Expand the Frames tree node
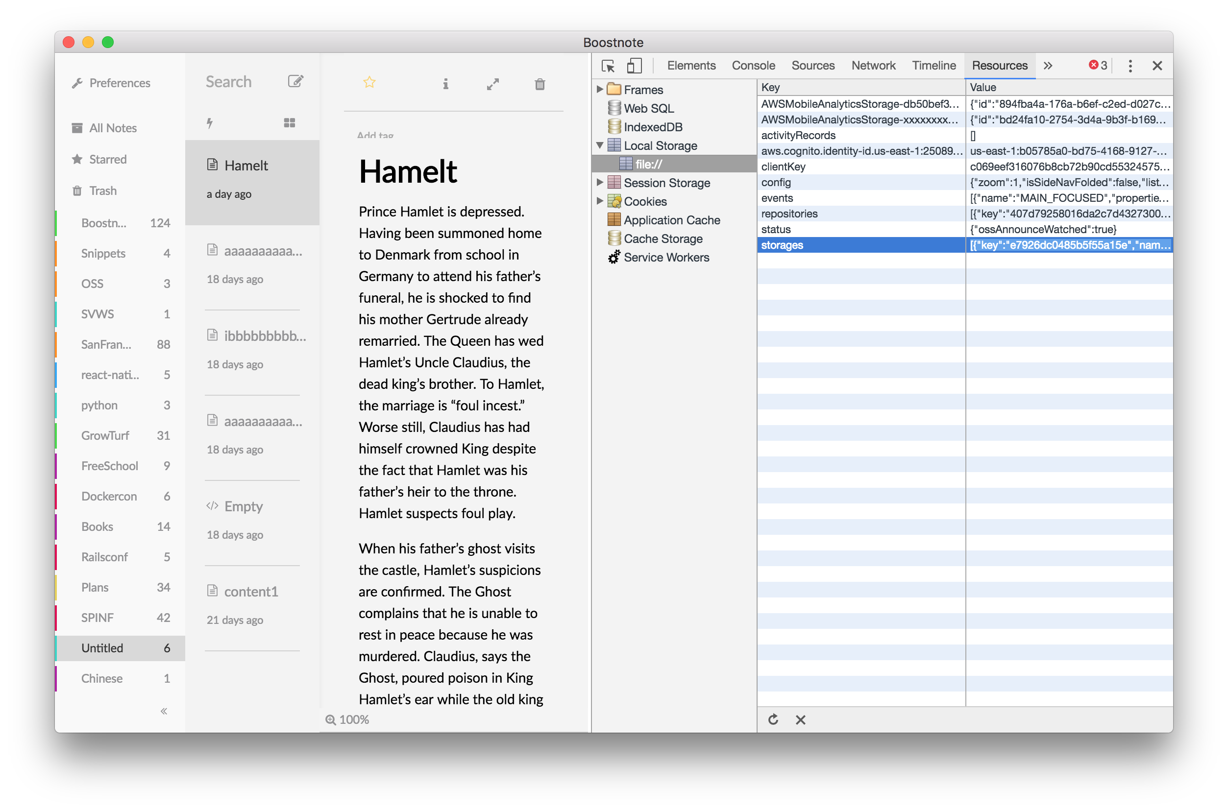 [600, 89]
